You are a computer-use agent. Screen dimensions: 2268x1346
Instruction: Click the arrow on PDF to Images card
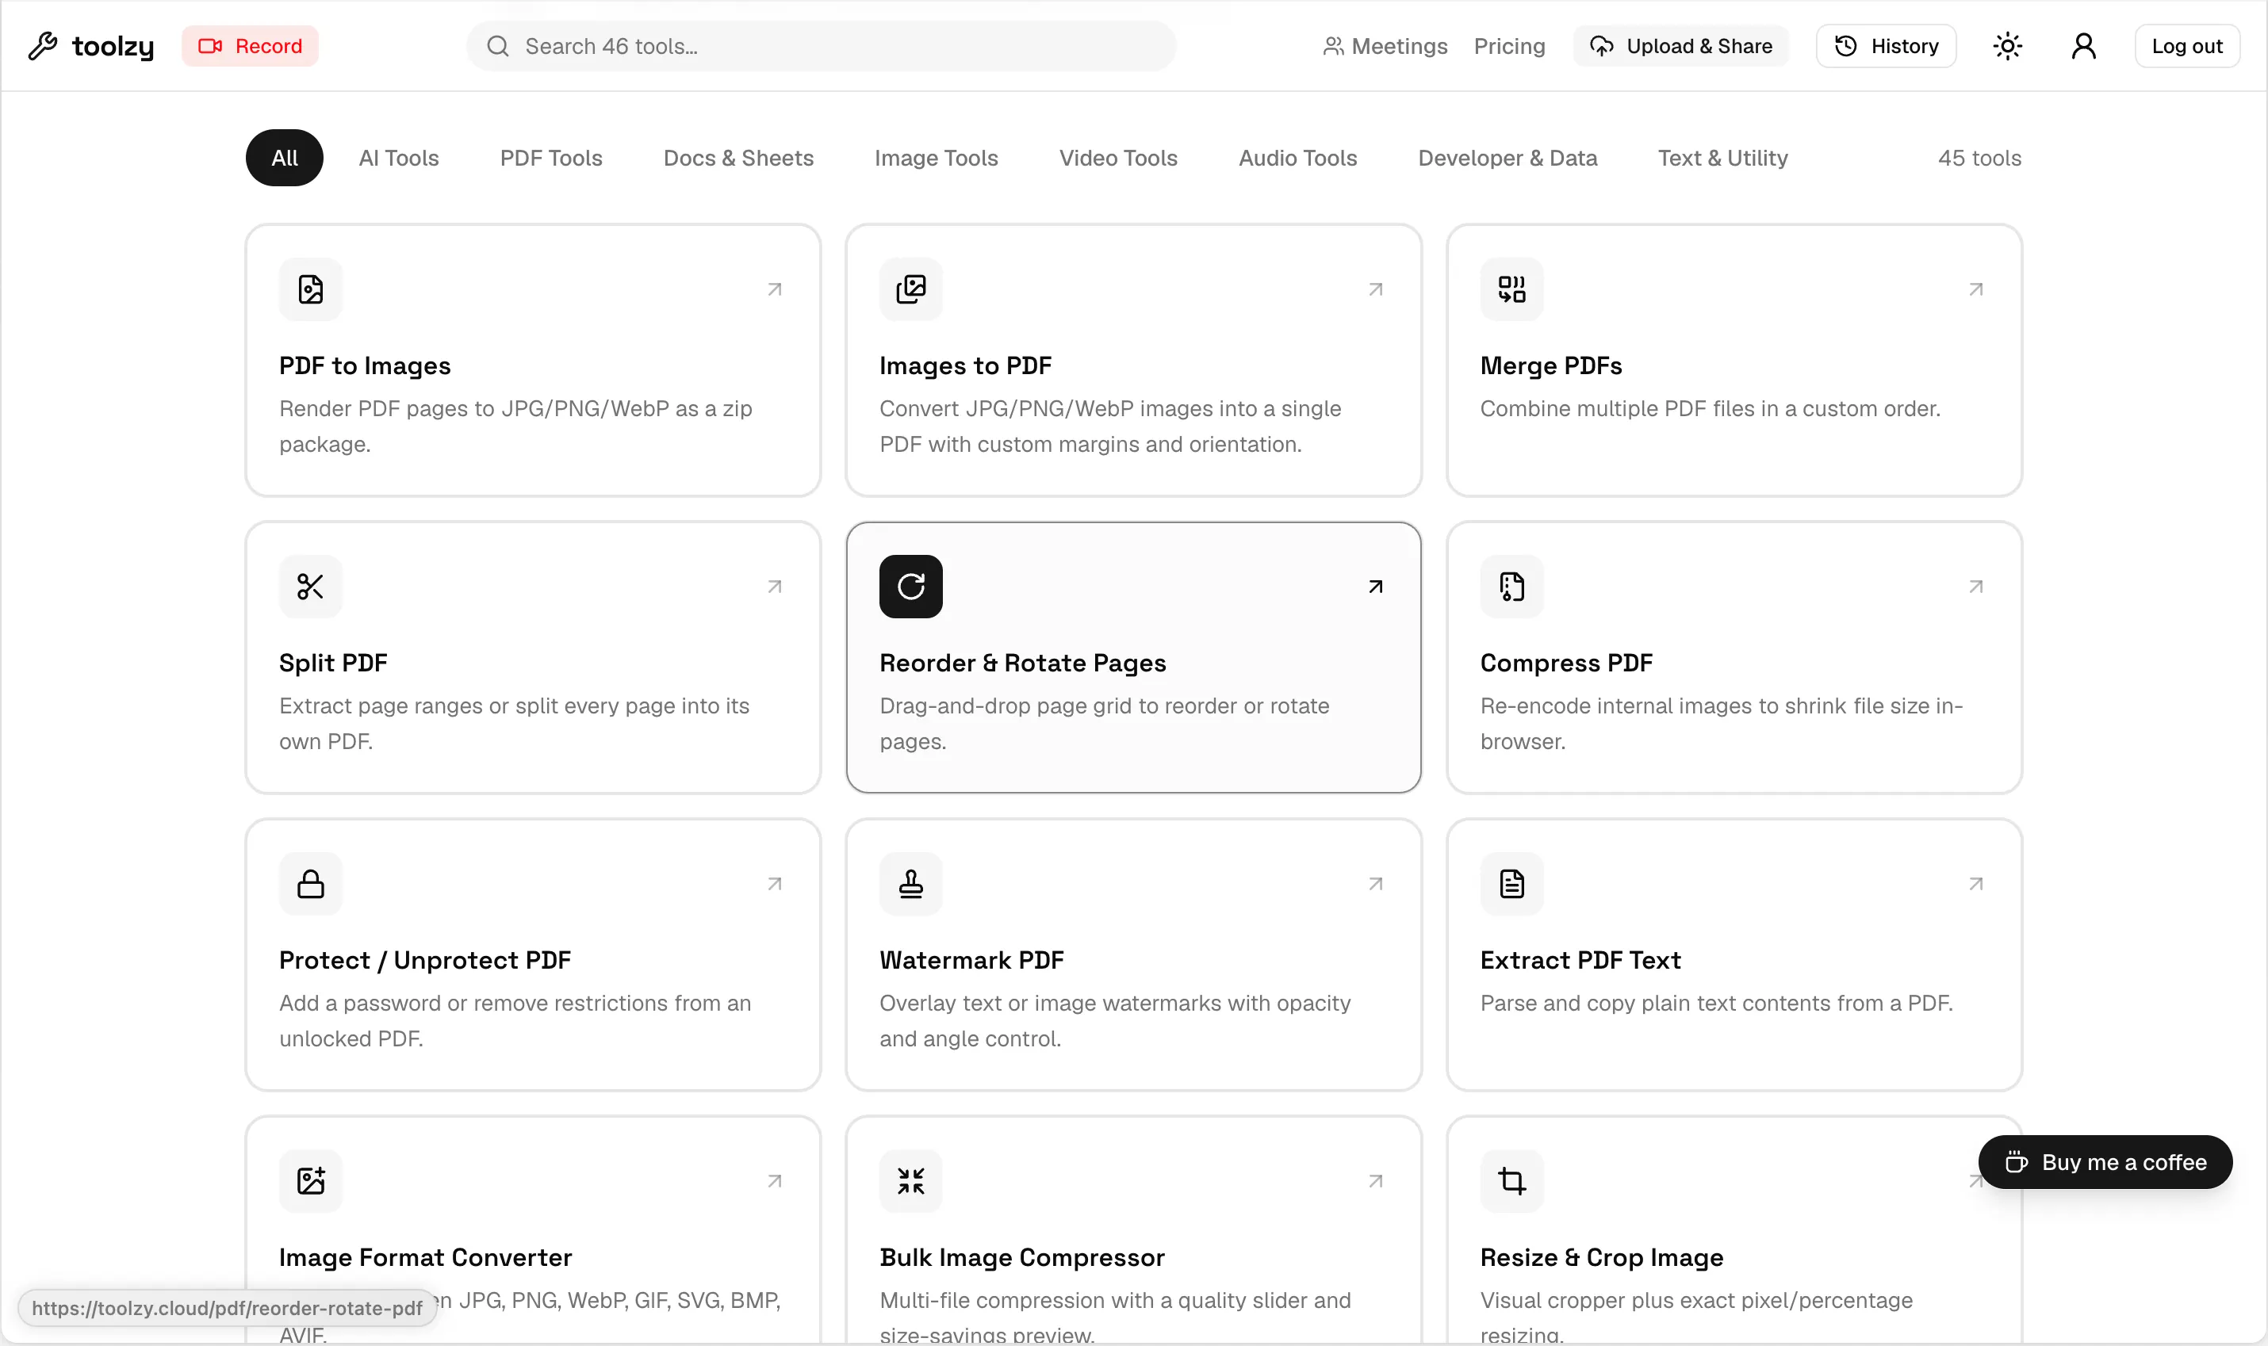[775, 289]
